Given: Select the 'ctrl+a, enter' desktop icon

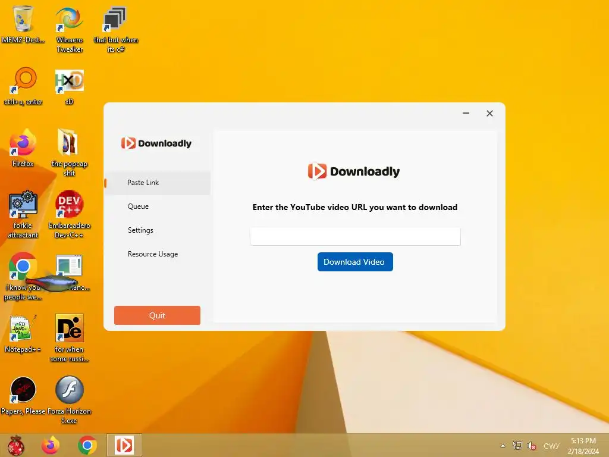Looking at the screenshot, I should [x=23, y=86].
